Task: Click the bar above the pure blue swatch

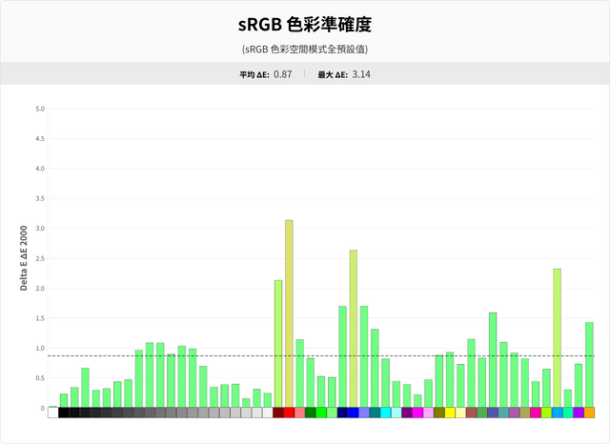Action: click(x=354, y=329)
